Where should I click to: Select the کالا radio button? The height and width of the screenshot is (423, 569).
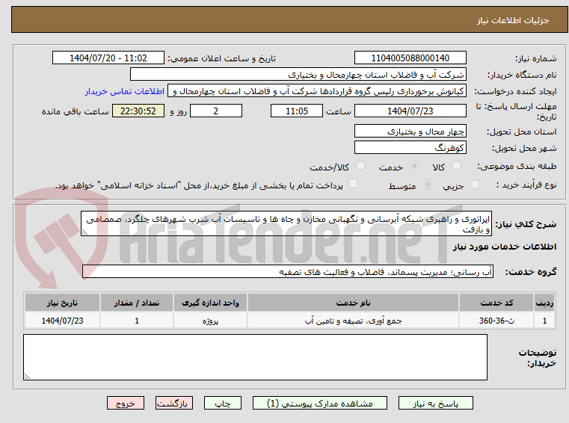tap(456, 166)
